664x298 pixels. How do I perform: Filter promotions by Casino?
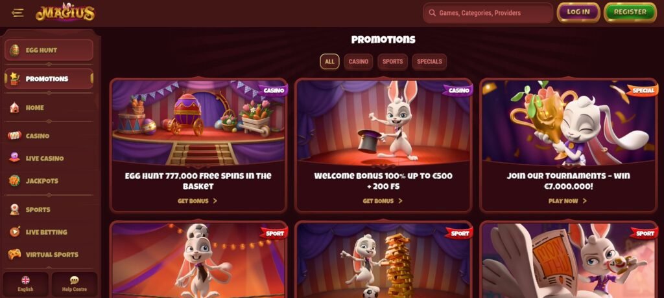358,61
